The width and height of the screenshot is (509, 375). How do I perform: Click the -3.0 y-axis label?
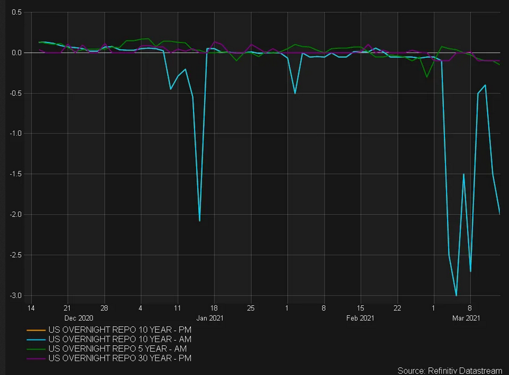point(16,296)
